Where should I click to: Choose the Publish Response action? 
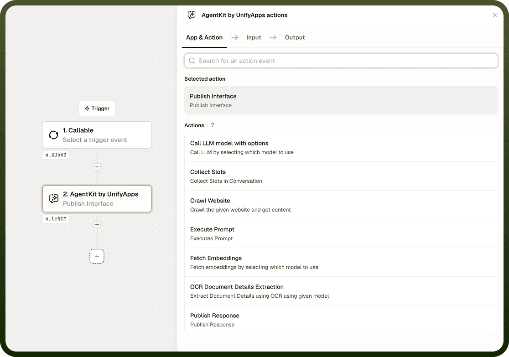(x=341, y=320)
